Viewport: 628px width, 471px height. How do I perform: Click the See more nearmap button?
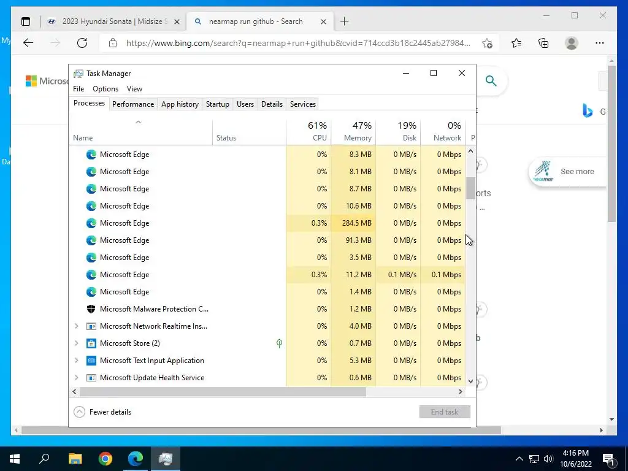pyautogui.click(x=568, y=172)
